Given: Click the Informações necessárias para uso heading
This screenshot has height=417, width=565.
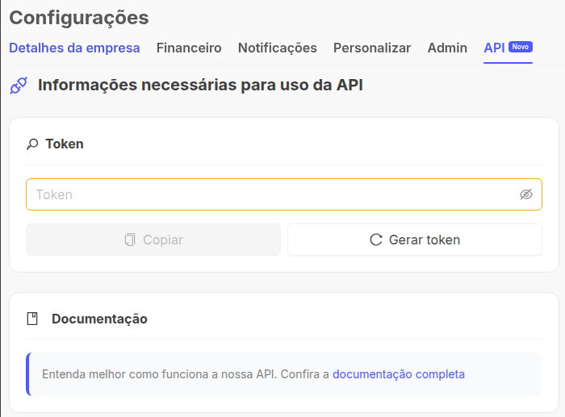Looking at the screenshot, I should (x=200, y=85).
